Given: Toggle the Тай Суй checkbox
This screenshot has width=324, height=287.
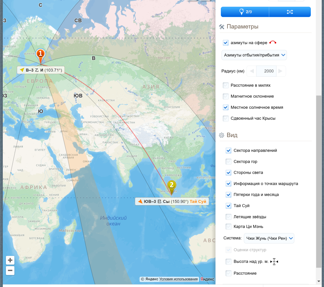Looking at the screenshot, I should click(228, 206).
